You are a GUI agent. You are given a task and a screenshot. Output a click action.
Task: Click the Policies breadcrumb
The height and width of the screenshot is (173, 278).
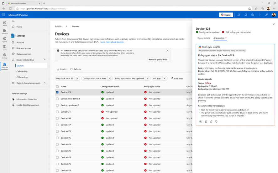pos(58,26)
